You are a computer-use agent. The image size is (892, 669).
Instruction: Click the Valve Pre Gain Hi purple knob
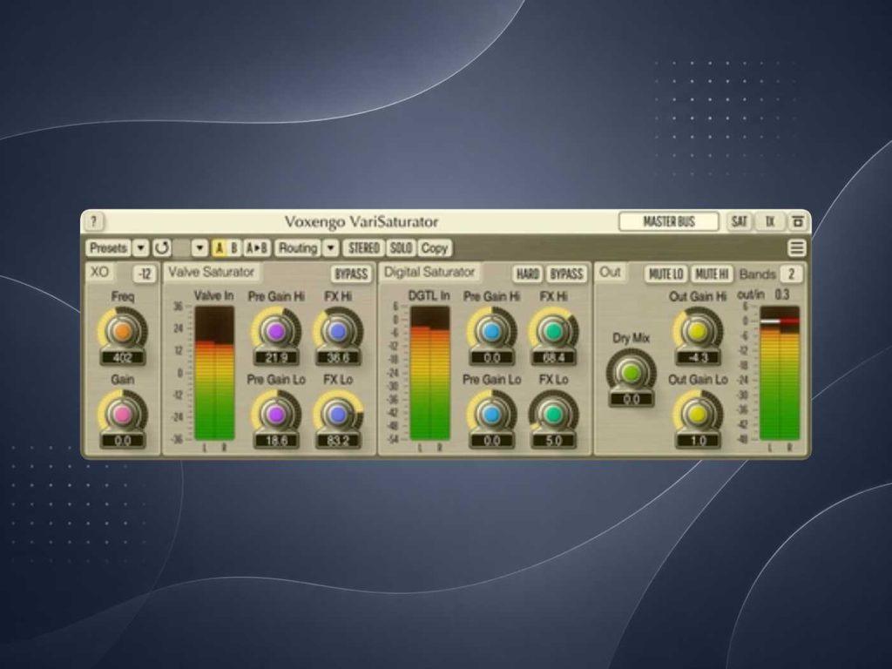[x=276, y=331]
